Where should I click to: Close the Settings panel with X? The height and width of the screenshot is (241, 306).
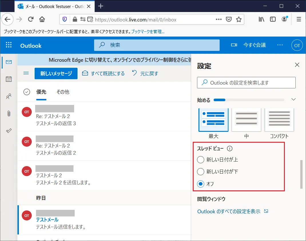297,65
